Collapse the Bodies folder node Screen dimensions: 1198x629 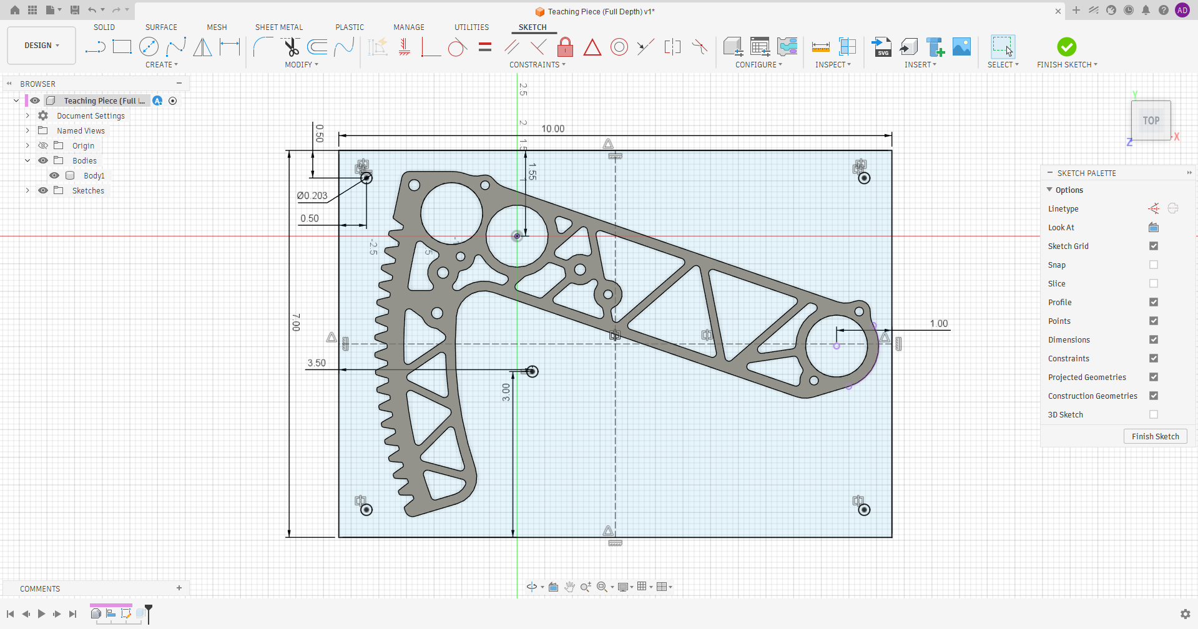(x=27, y=160)
